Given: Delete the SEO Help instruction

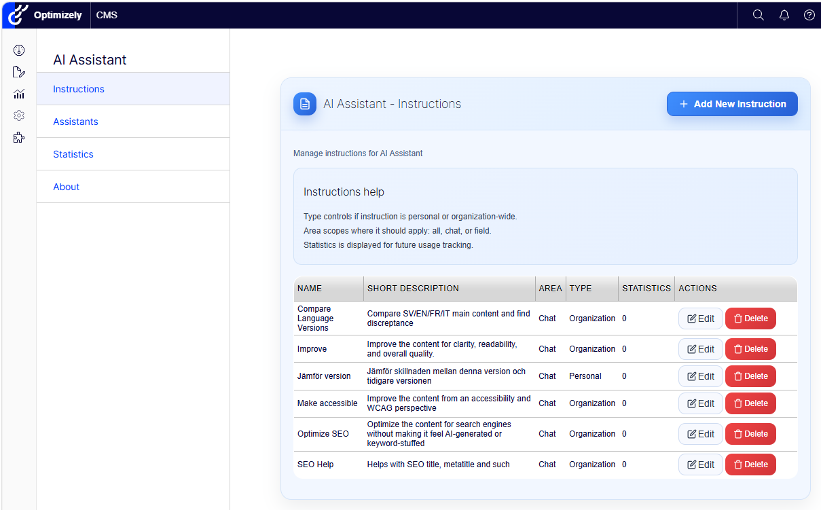Looking at the screenshot, I should pyautogui.click(x=750, y=465).
